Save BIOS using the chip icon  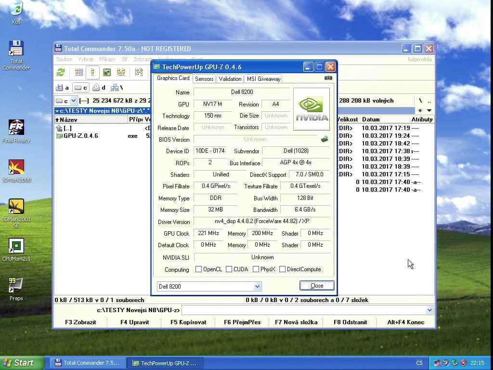click(324, 139)
